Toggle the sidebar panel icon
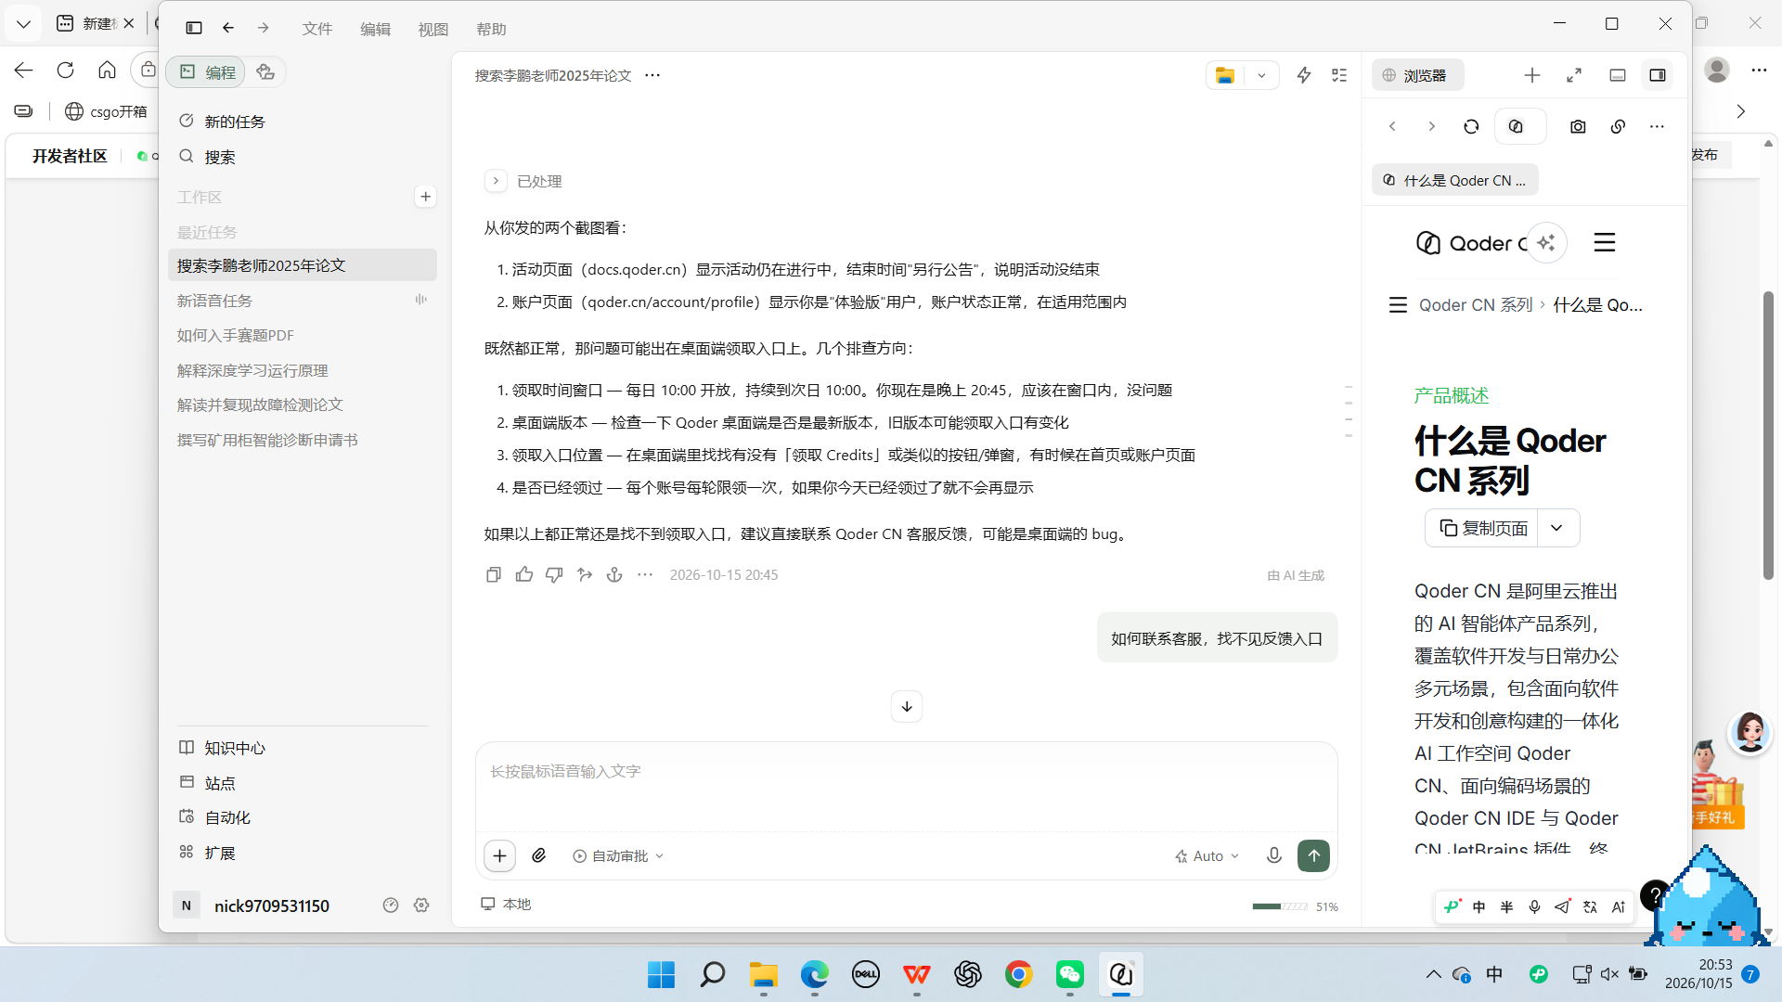This screenshot has width=1782, height=1002. click(x=193, y=28)
